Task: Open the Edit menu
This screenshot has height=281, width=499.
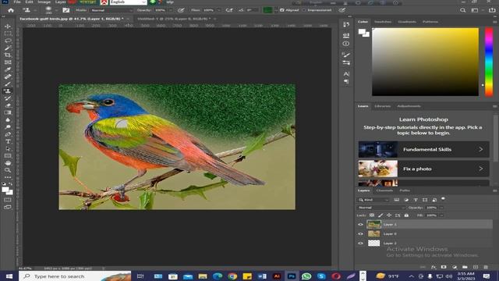Action: coord(30,2)
